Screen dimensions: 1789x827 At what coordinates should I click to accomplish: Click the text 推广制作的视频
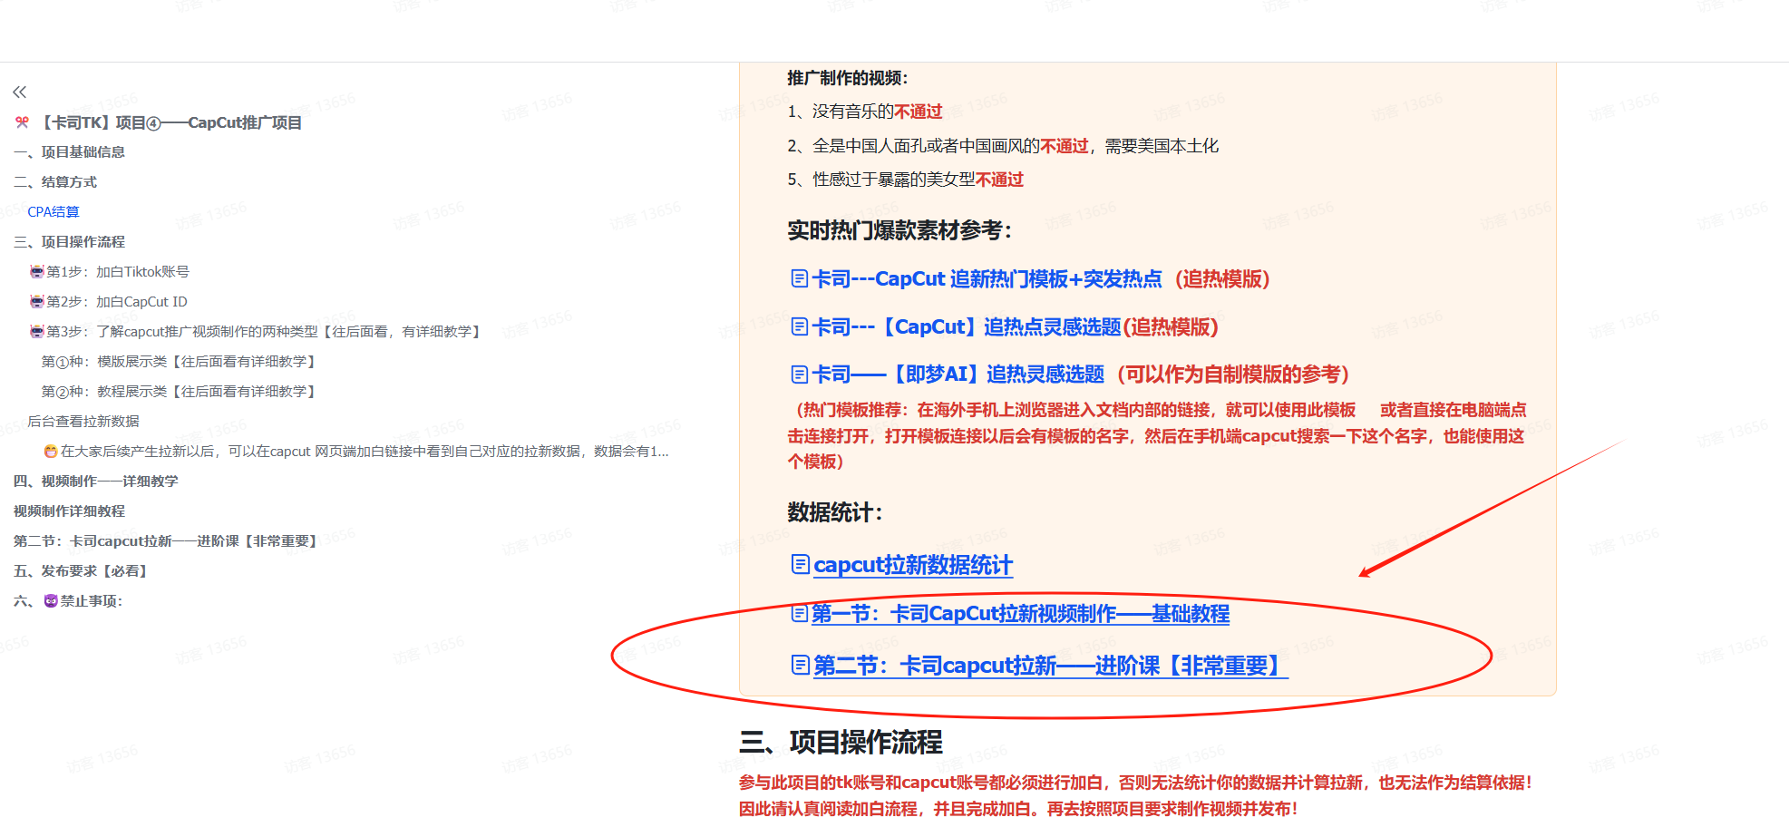848,78
